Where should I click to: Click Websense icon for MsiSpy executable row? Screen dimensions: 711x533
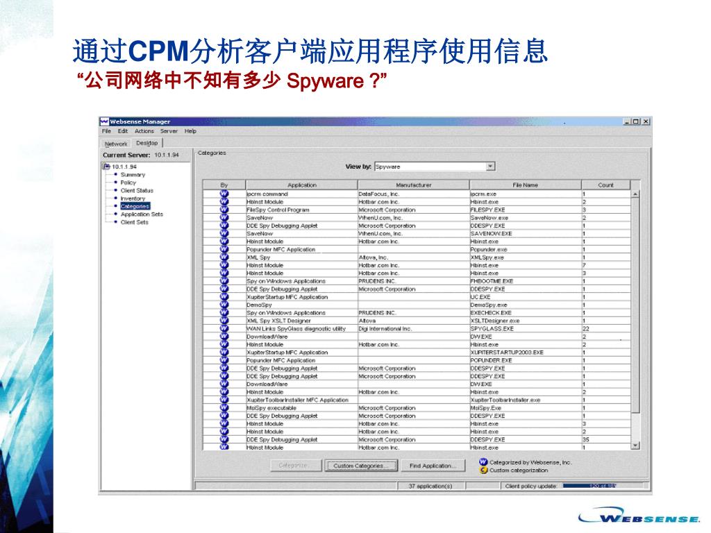(x=224, y=407)
